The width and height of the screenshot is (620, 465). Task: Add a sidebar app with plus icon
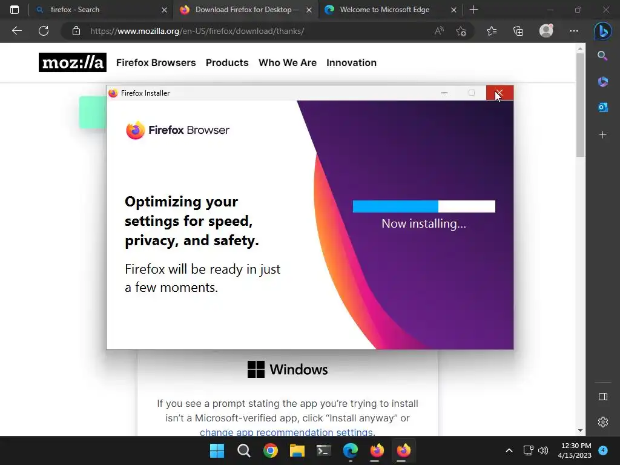(602, 135)
